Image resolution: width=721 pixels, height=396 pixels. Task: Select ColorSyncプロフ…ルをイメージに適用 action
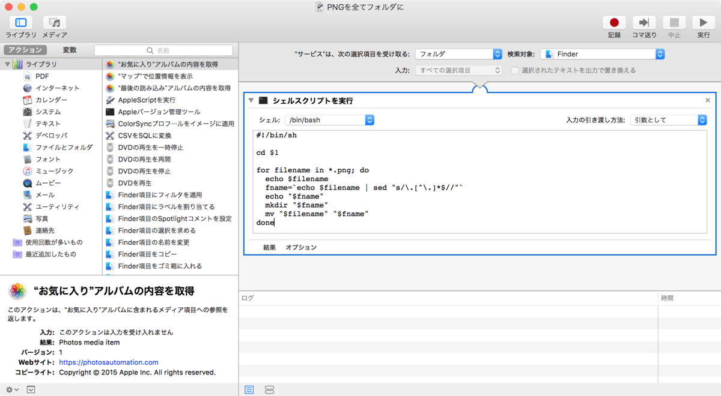pos(170,124)
